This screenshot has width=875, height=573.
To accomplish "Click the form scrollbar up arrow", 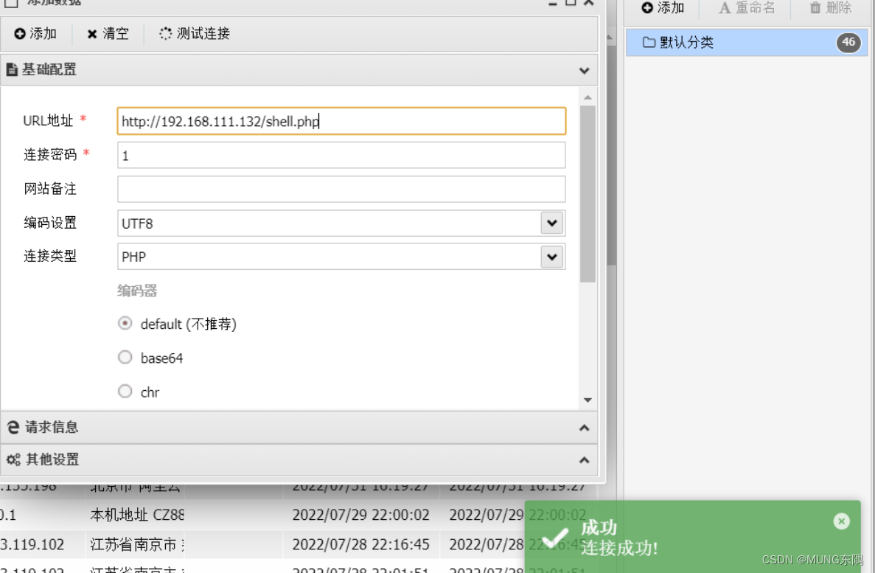I will tap(588, 98).
